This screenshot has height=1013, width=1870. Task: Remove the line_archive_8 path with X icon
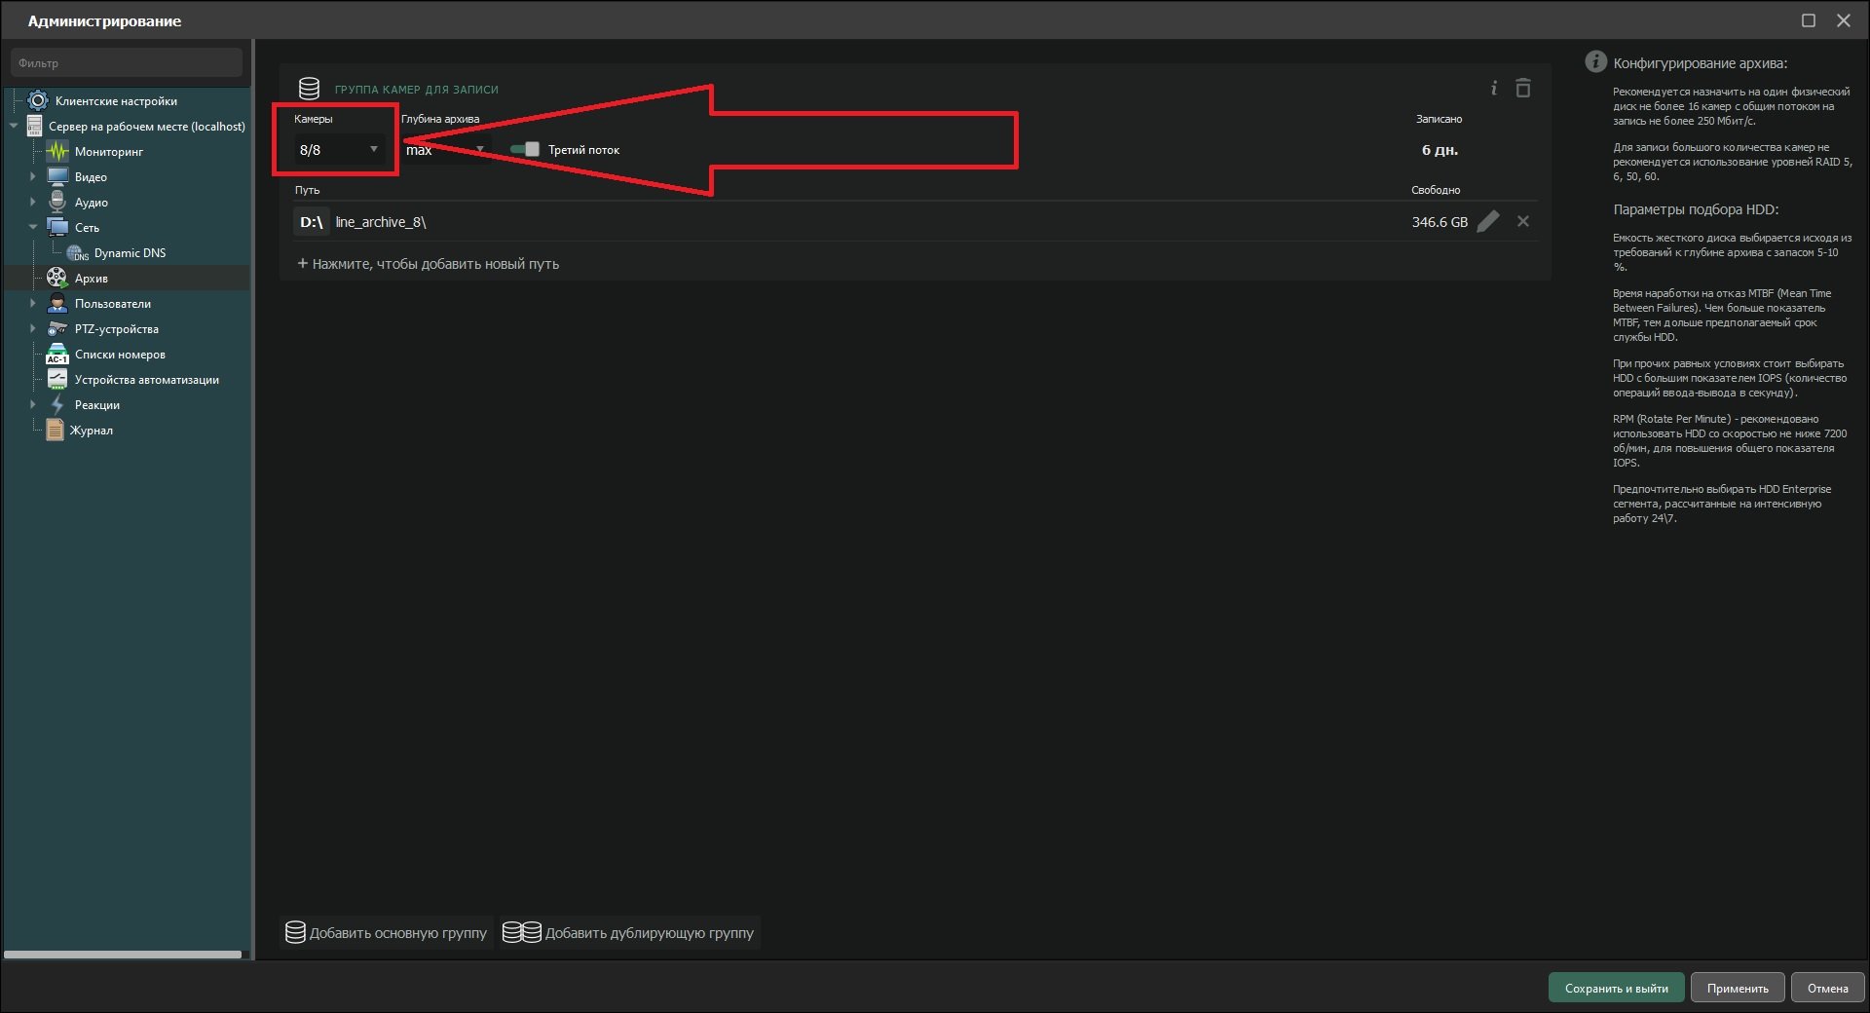point(1523,222)
